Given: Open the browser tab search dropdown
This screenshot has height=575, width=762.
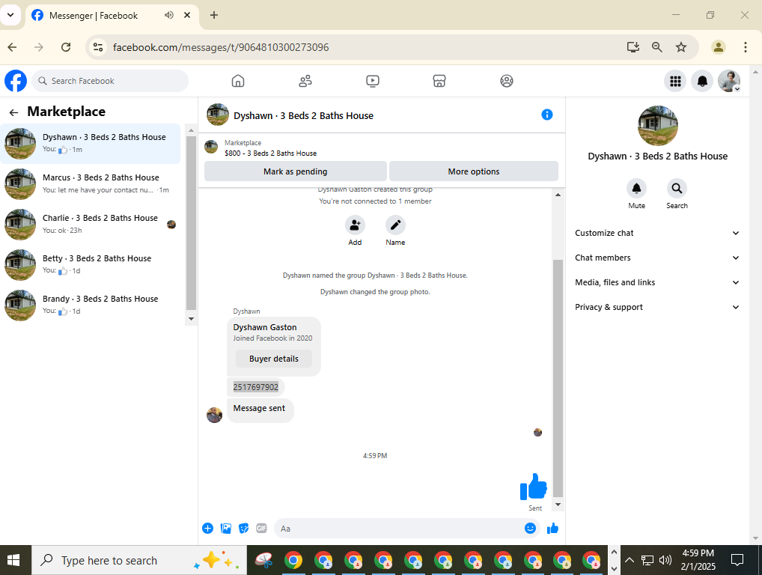Looking at the screenshot, I should tap(10, 15).
